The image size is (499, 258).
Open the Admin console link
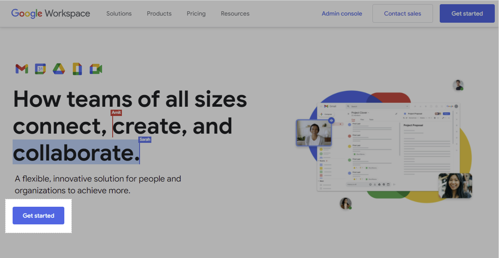tap(342, 13)
